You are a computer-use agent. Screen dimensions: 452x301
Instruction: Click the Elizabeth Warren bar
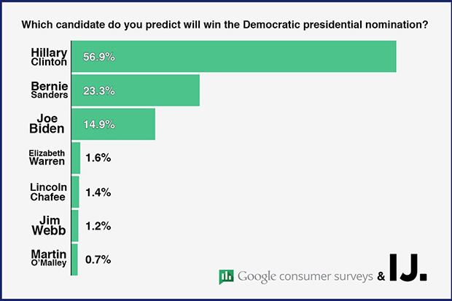click(75, 157)
